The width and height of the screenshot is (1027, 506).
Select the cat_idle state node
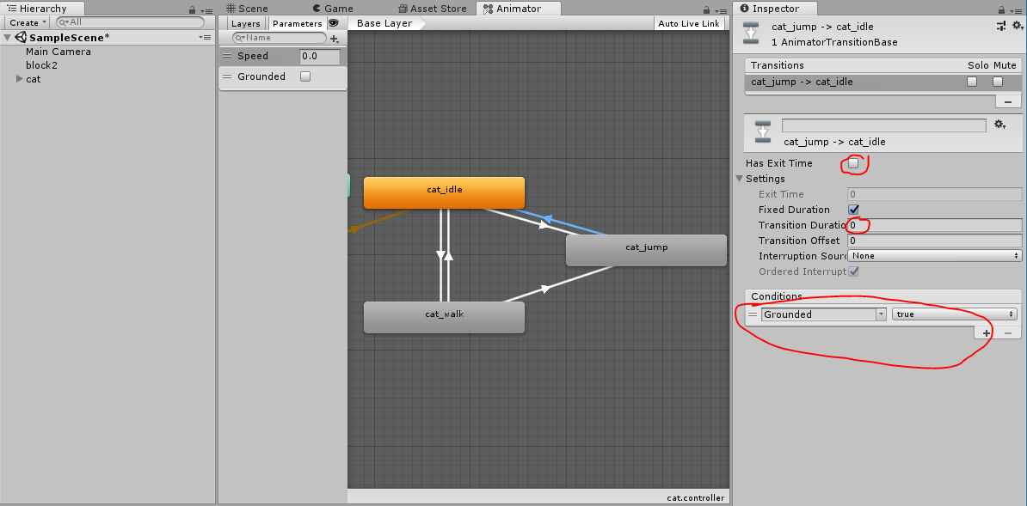tap(444, 192)
